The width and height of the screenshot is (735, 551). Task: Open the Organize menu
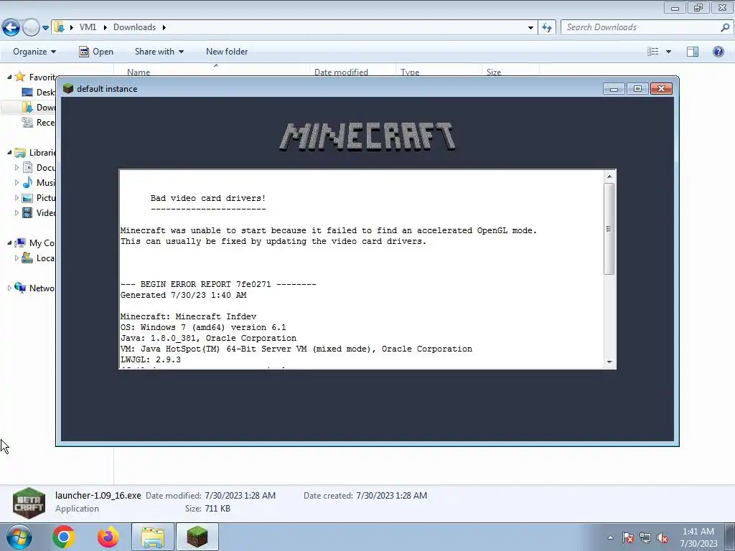point(34,52)
